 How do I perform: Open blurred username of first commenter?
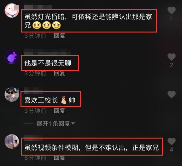click(x=38, y=7)
